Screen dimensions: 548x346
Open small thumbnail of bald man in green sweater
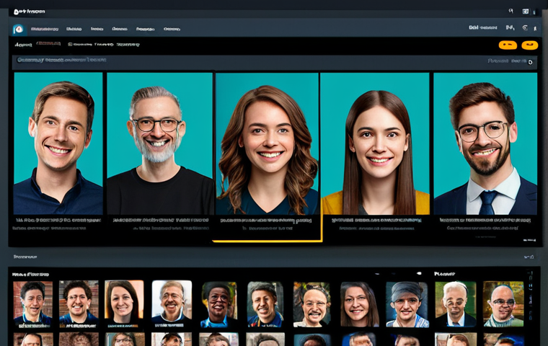pyautogui.click(x=503, y=303)
